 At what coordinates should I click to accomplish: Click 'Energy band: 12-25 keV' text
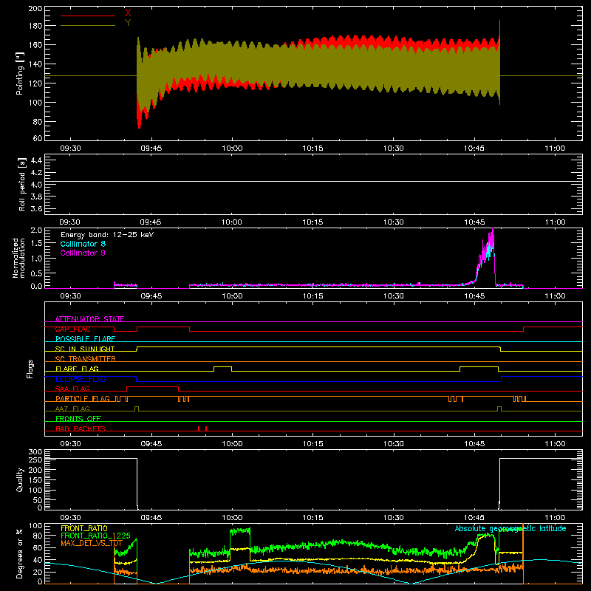(107, 235)
